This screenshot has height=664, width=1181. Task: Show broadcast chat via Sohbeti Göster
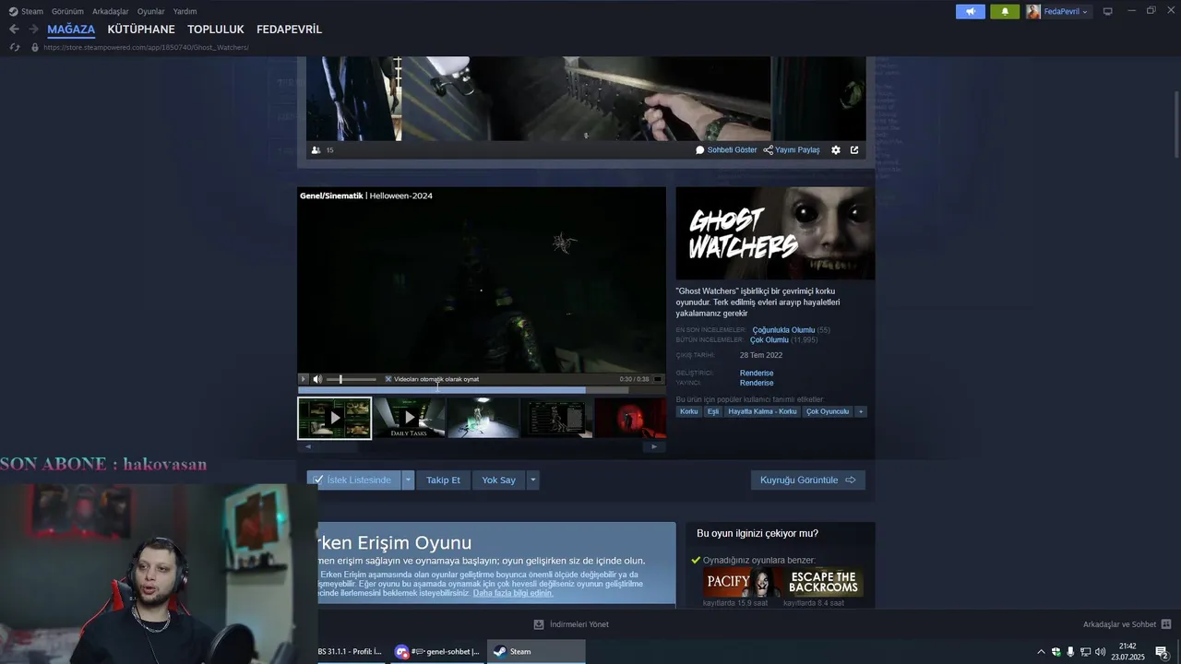[x=726, y=149]
